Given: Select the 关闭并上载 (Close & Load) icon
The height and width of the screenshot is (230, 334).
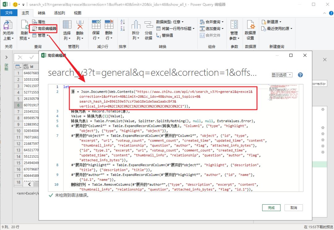Looking at the screenshot, I should pyautogui.click(x=8, y=29).
